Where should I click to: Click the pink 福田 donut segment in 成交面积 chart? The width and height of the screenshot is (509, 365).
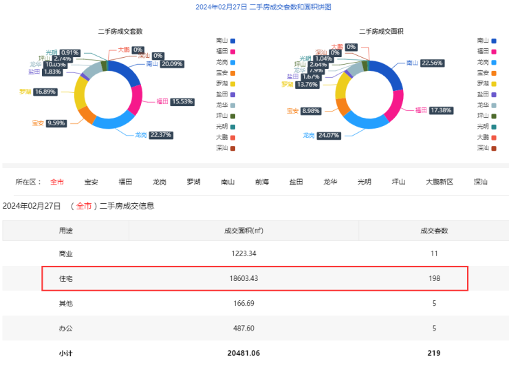pyautogui.click(x=396, y=105)
